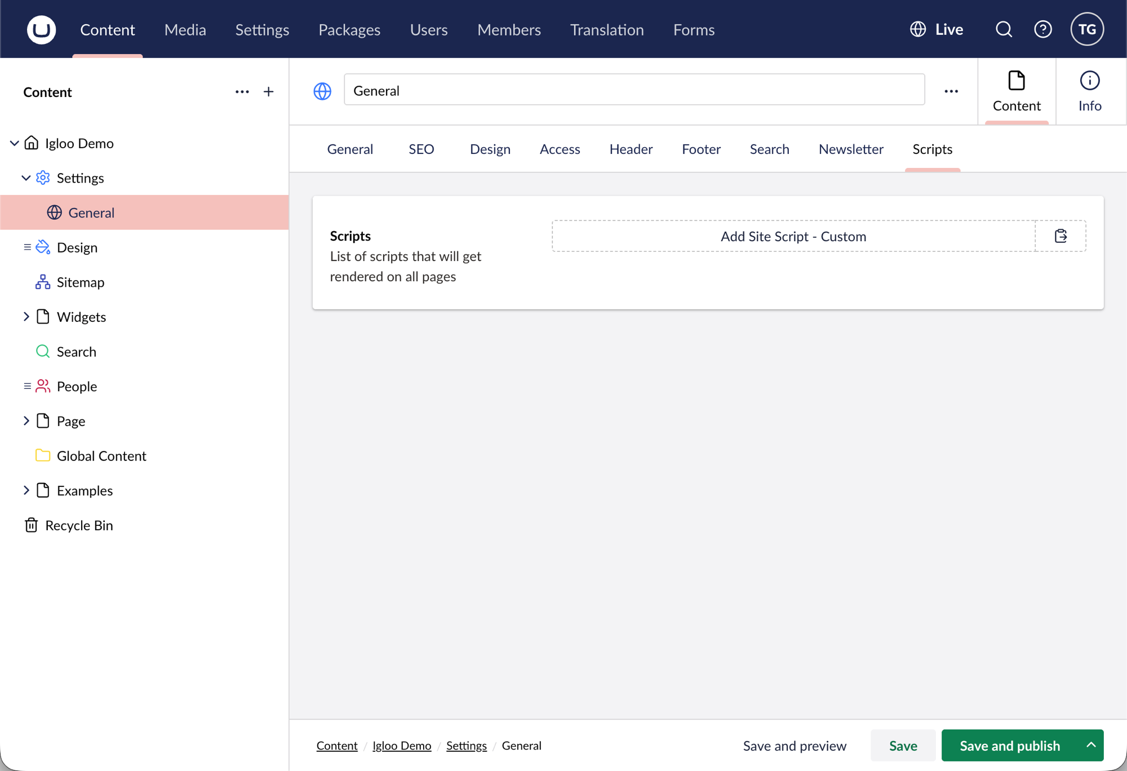Open the Settings section in top nav

(x=262, y=29)
